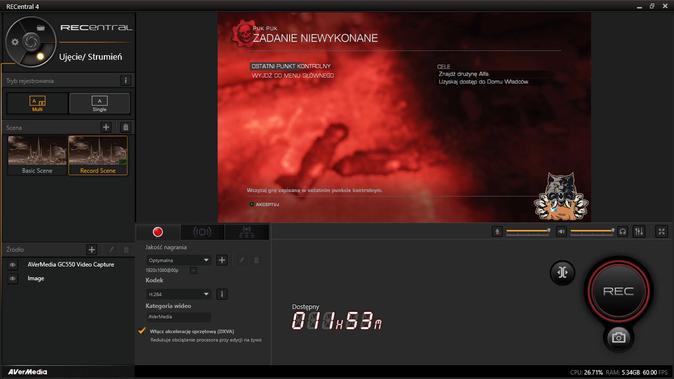Screen dimensions: 674x379
Task: Click the RAM 5.34GB readout
Action: [623, 372]
